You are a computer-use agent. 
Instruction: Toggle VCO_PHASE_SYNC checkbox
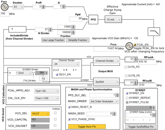coord(69,119)
